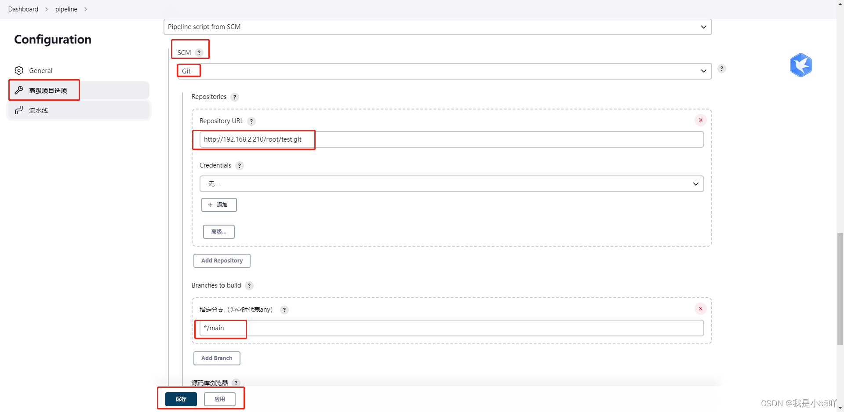Go to pipeline breadcrumb
844x412 pixels.
pyautogui.click(x=66, y=9)
